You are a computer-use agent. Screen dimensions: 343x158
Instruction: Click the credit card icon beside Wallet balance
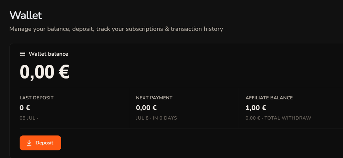23,54
